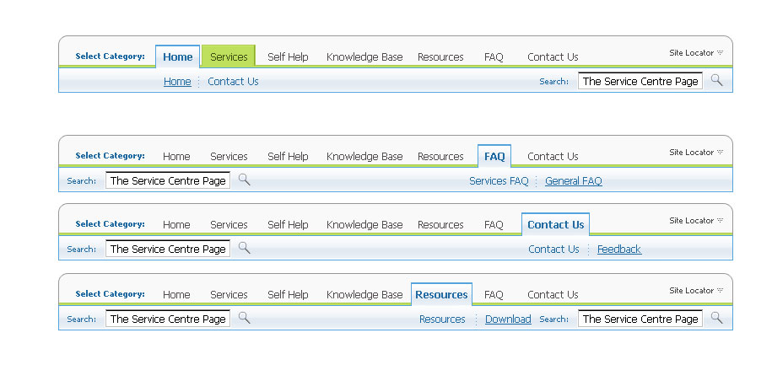Open the Services FAQ link
The height and width of the screenshot is (381, 772).
pos(499,181)
